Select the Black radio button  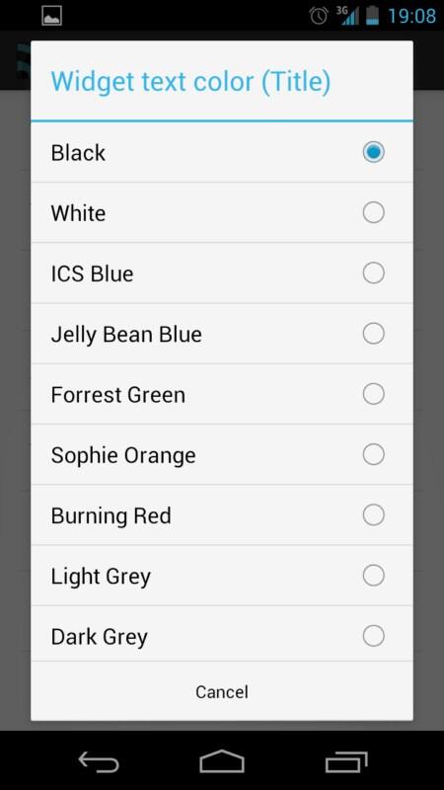point(374,152)
